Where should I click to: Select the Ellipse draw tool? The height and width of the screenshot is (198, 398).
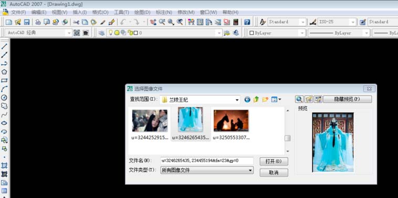click(x=4, y=123)
